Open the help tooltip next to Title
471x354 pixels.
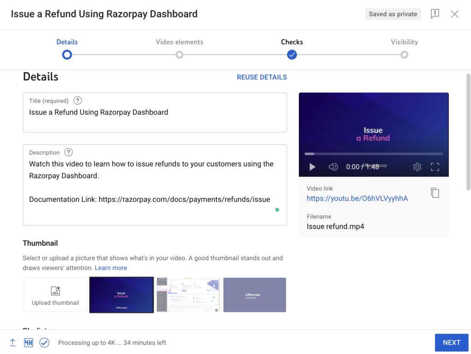coord(77,100)
